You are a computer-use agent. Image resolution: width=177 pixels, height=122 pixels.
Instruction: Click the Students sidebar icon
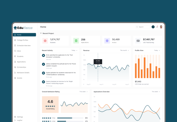pos(15,56)
